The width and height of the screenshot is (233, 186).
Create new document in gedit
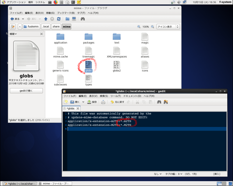pyautogui.click(x=66, y=102)
